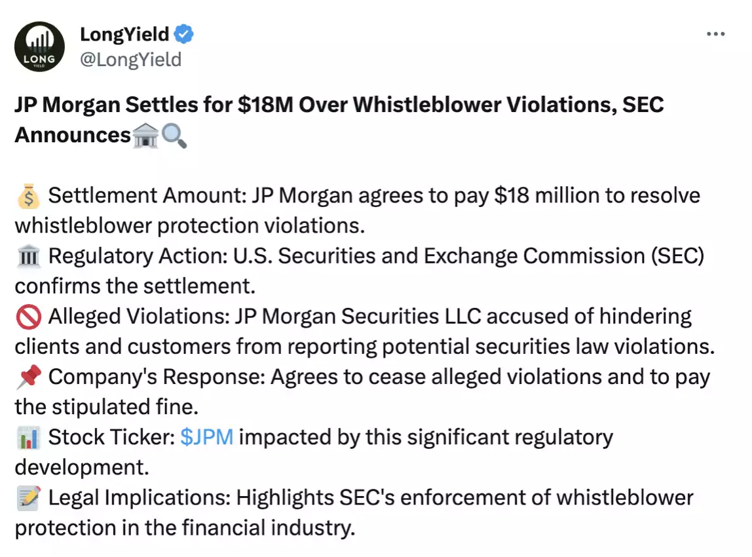Click the bank emoji after Announces

145,135
